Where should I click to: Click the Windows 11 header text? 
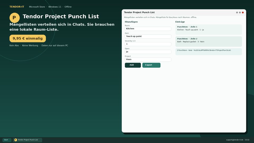point(55,7)
